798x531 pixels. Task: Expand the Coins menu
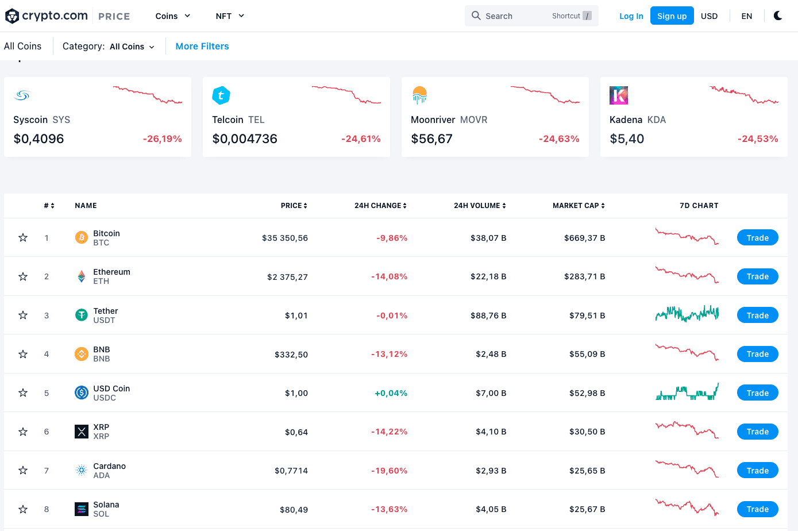click(173, 16)
